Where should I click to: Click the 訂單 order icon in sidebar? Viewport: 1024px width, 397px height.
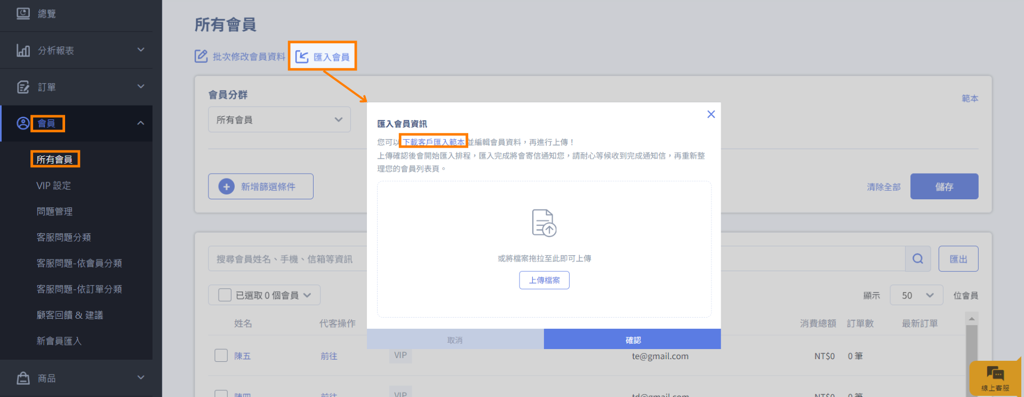point(23,87)
